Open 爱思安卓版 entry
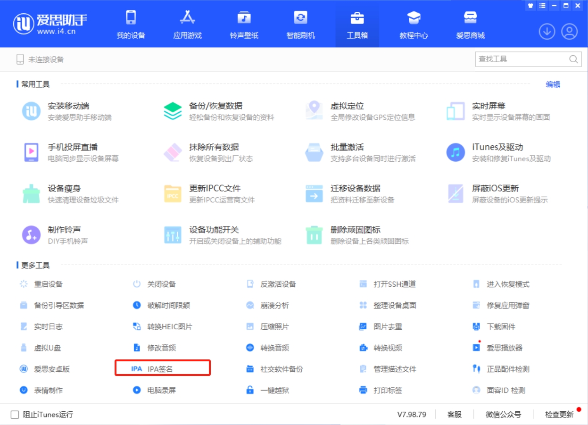The width and height of the screenshot is (588, 425). [44, 369]
